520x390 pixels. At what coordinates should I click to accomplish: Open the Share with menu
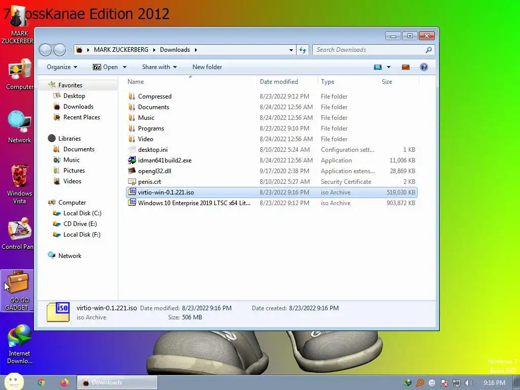point(159,67)
